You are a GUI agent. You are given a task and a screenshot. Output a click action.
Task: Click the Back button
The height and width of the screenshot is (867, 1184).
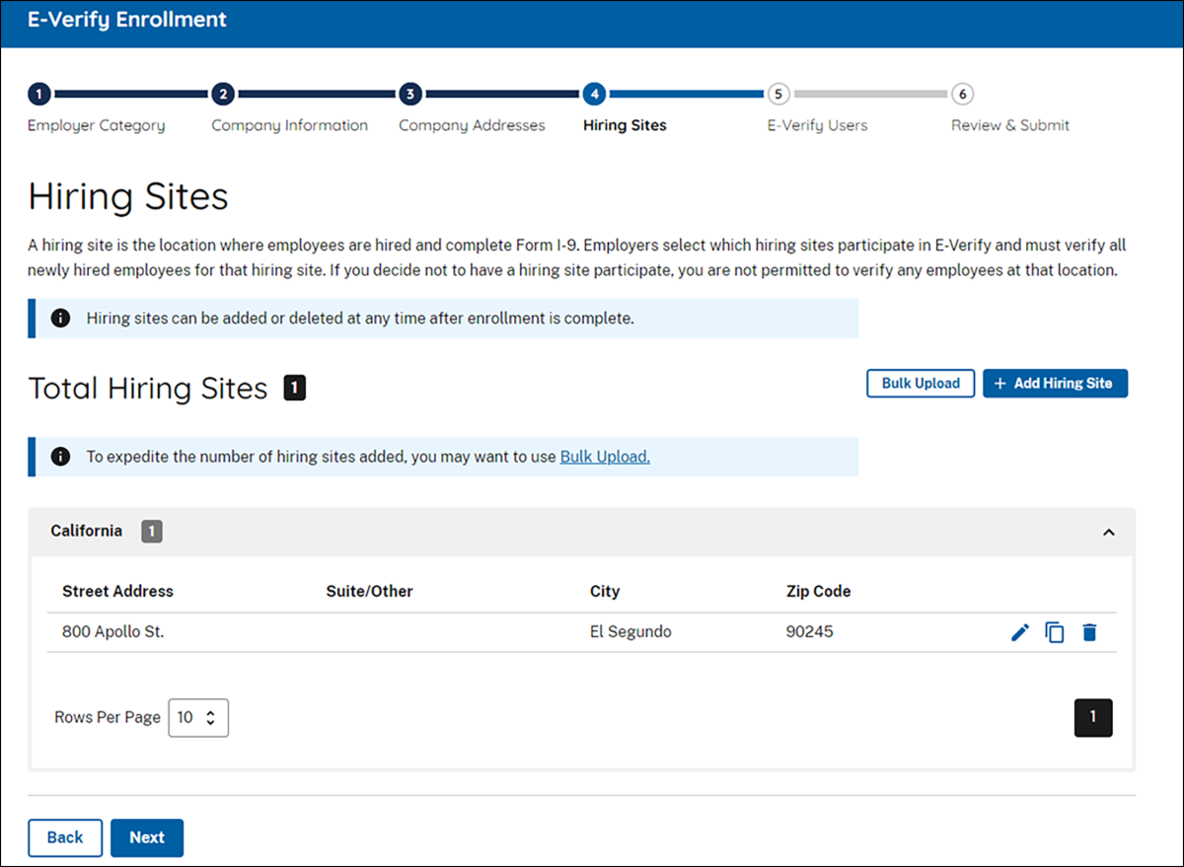pos(65,837)
